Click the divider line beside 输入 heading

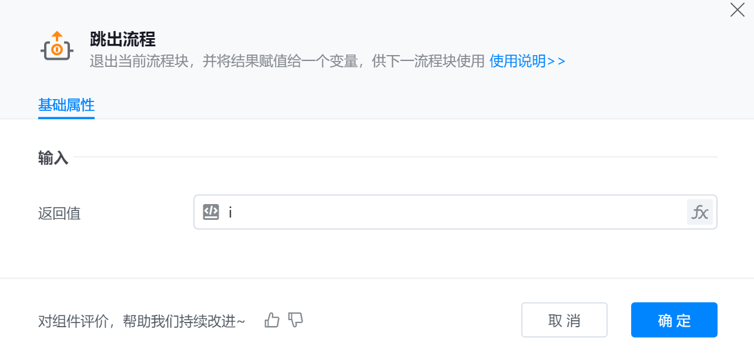pyautogui.click(x=395, y=157)
